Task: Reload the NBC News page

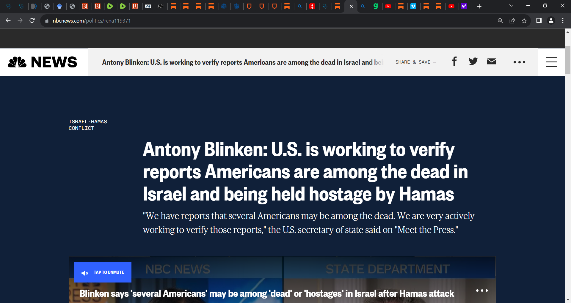Action: [x=32, y=20]
